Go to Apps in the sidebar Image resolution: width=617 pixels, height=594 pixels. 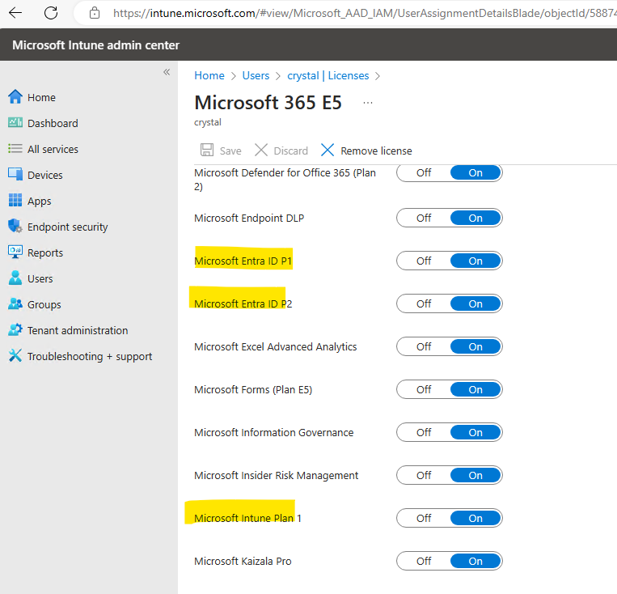click(x=40, y=202)
